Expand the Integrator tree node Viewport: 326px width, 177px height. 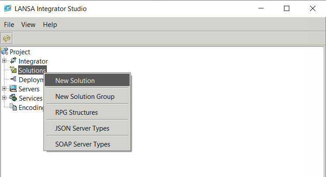(4, 61)
